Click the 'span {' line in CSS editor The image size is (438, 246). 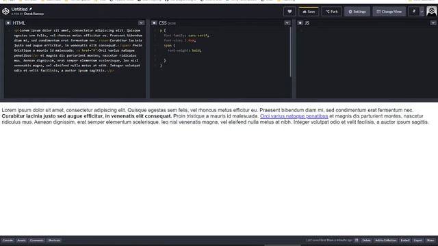click(x=169, y=46)
